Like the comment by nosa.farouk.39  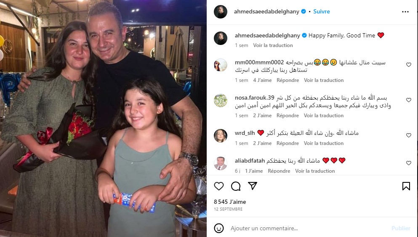[409, 100]
